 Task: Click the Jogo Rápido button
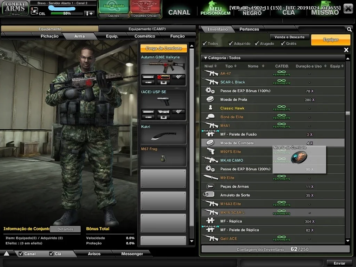click(x=114, y=7)
